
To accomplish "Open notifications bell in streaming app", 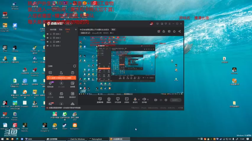I will coord(174,31).
